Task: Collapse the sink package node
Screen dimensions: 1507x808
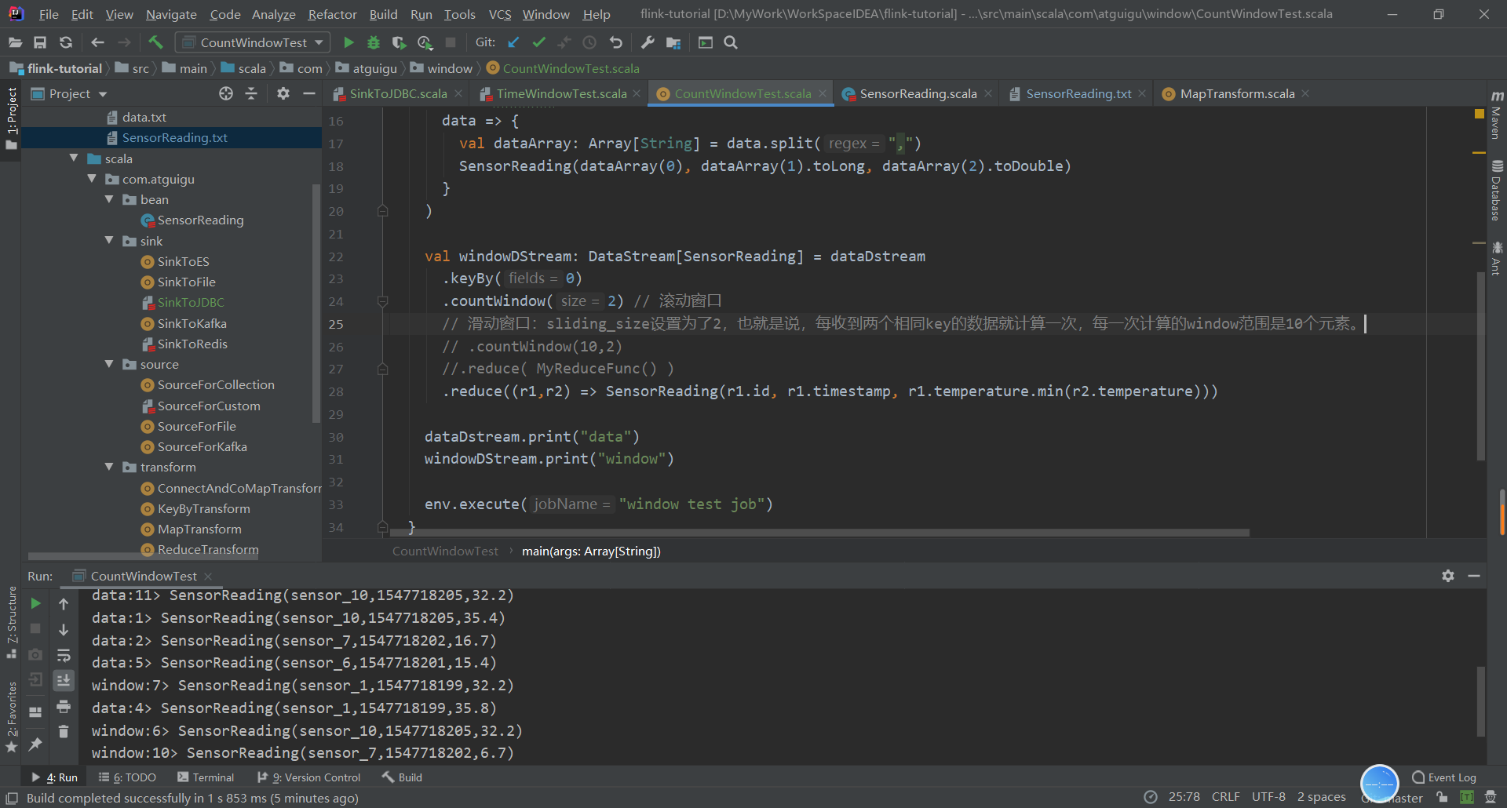Action: [109, 241]
